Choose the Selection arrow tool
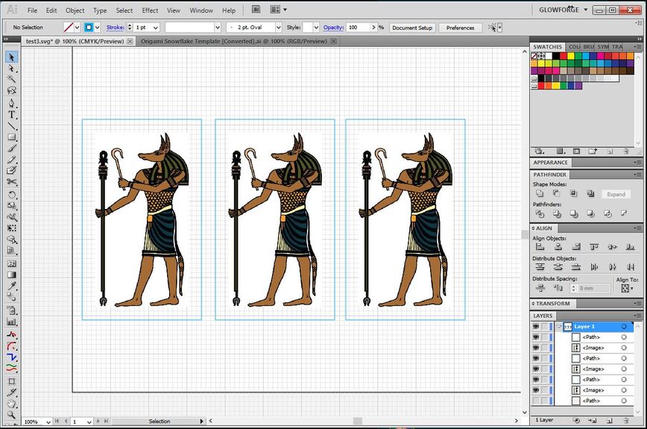The image size is (647, 429). click(12, 57)
